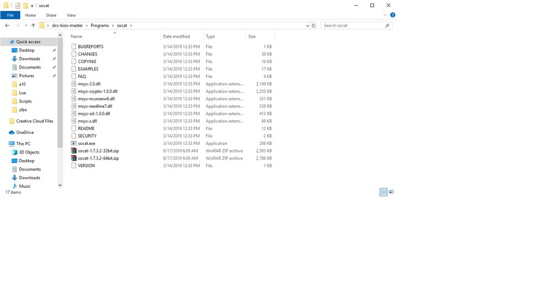Click the Search socat input field
This screenshot has width=545, height=306.
coord(353,26)
